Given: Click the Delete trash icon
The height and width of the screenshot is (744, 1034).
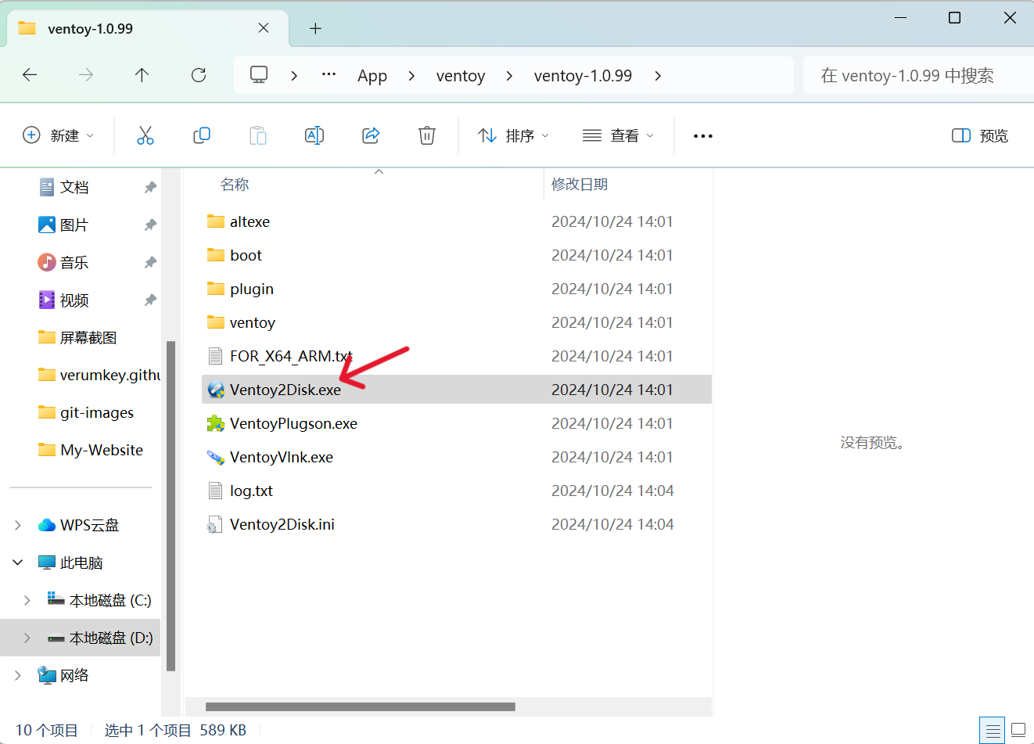Looking at the screenshot, I should click(x=427, y=135).
